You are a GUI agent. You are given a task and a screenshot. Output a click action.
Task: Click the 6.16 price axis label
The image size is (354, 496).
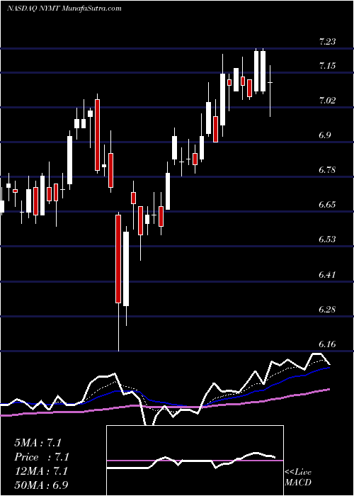(x=327, y=344)
